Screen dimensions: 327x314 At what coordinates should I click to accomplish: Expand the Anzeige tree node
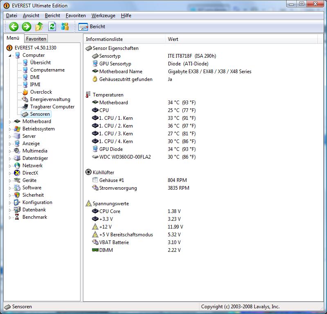10,144
